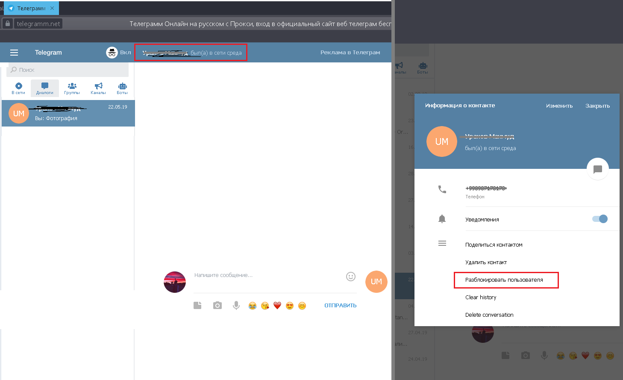Switch to the Диалоги tab

pyautogui.click(x=45, y=88)
